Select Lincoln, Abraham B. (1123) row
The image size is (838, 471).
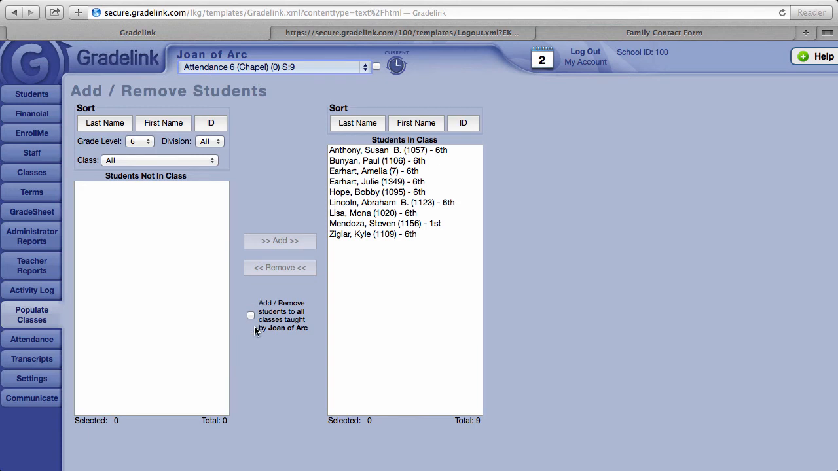pos(405,203)
